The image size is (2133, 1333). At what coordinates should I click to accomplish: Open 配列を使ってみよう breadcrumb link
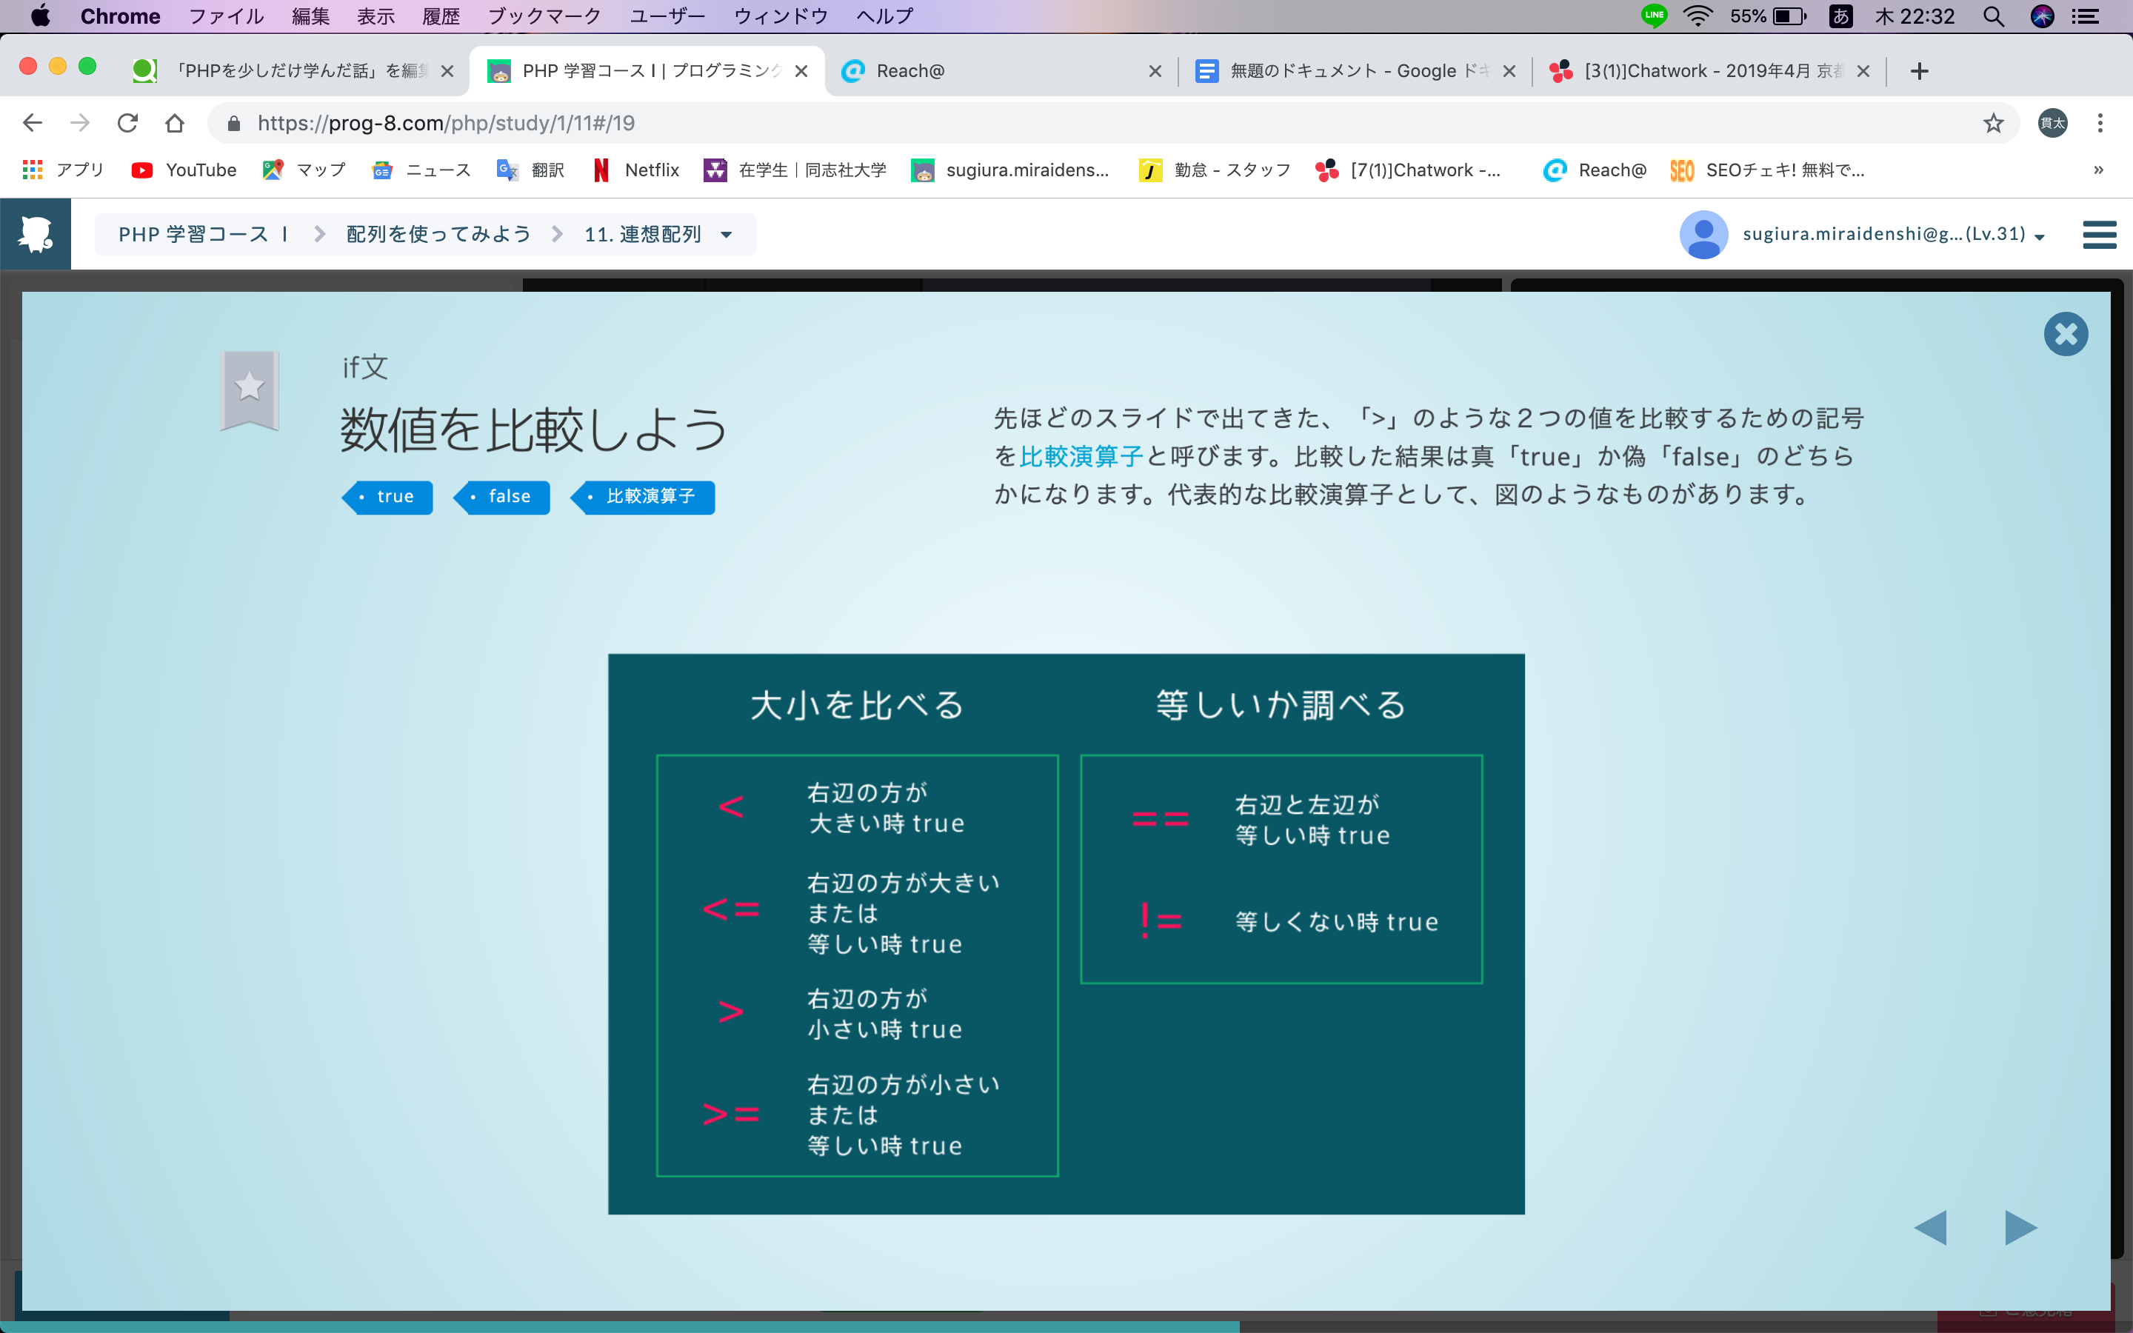point(439,235)
